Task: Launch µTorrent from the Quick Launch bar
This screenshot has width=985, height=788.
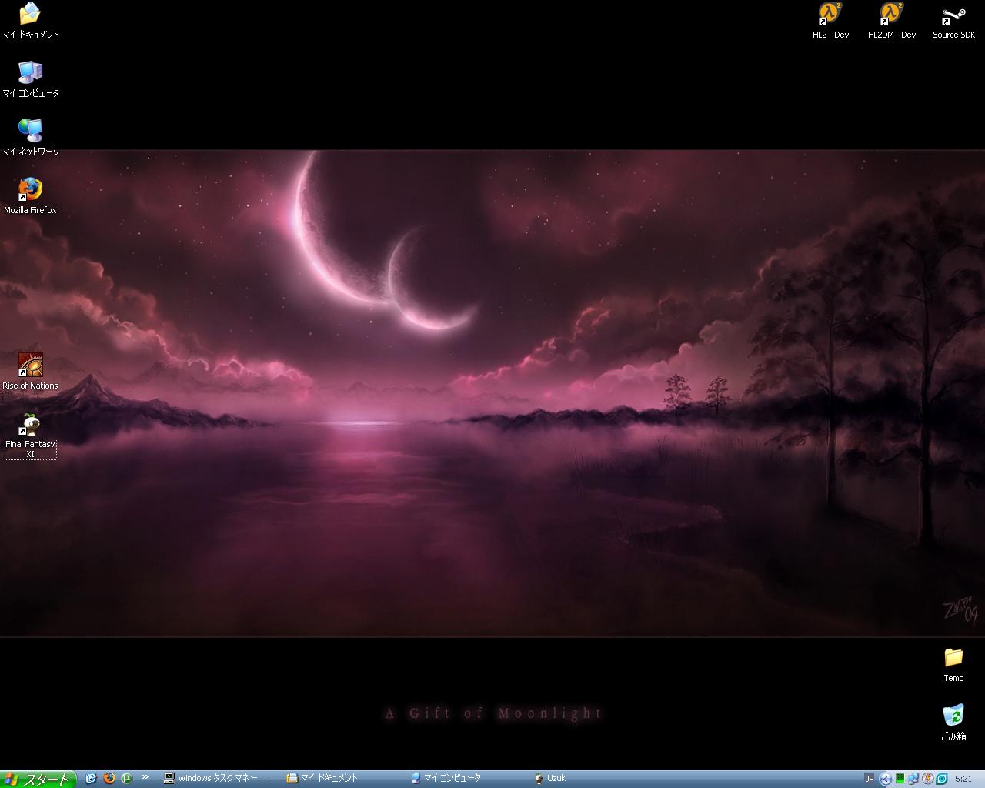Action: click(x=127, y=778)
